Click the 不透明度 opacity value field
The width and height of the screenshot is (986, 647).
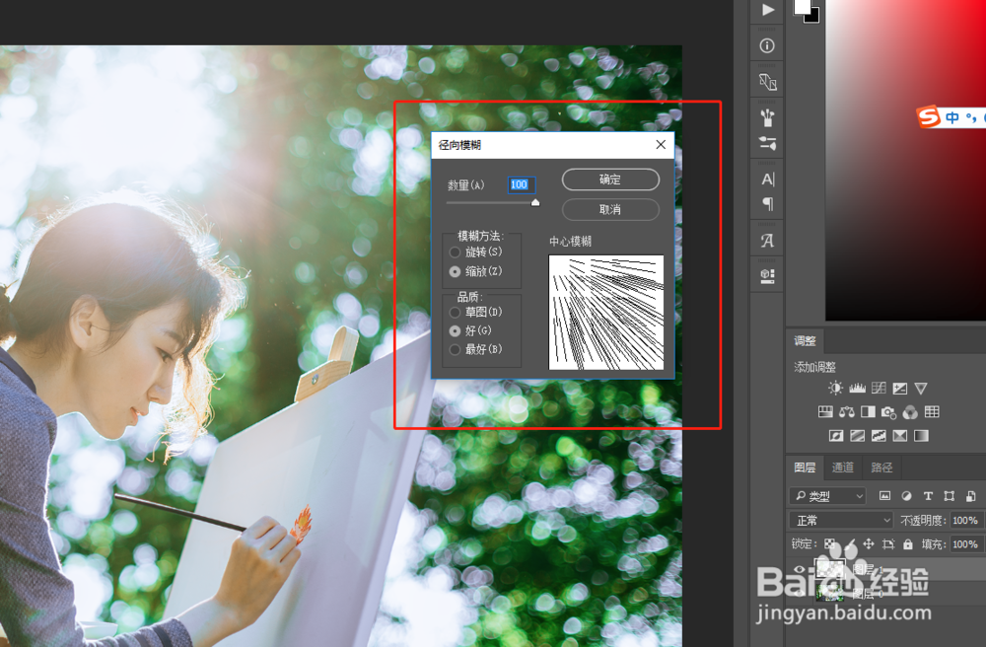coord(966,520)
